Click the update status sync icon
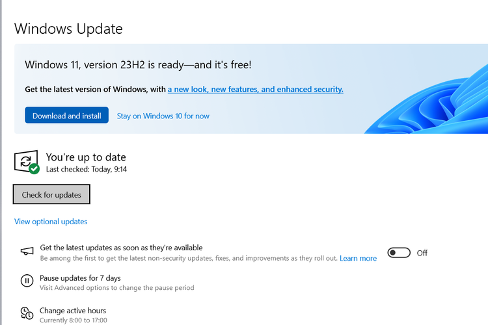This screenshot has height=325, width=488. coord(25,161)
